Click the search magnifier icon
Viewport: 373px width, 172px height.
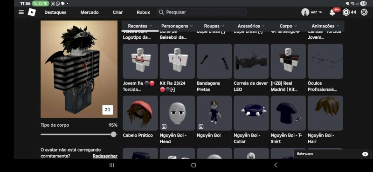pos(161,12)
